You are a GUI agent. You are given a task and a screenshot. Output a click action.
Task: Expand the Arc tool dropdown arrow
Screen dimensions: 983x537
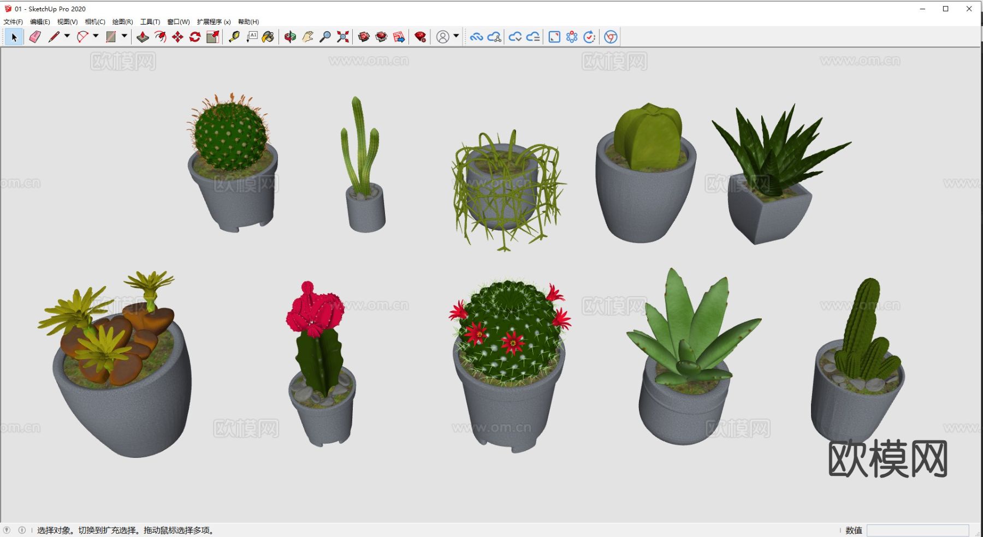click(96, 36)
